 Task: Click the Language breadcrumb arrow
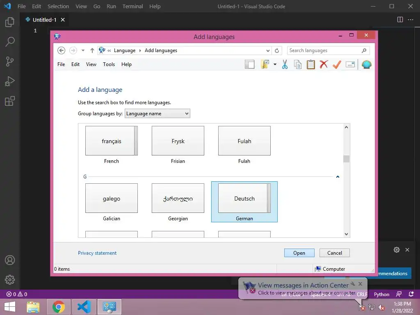(140, 50)
